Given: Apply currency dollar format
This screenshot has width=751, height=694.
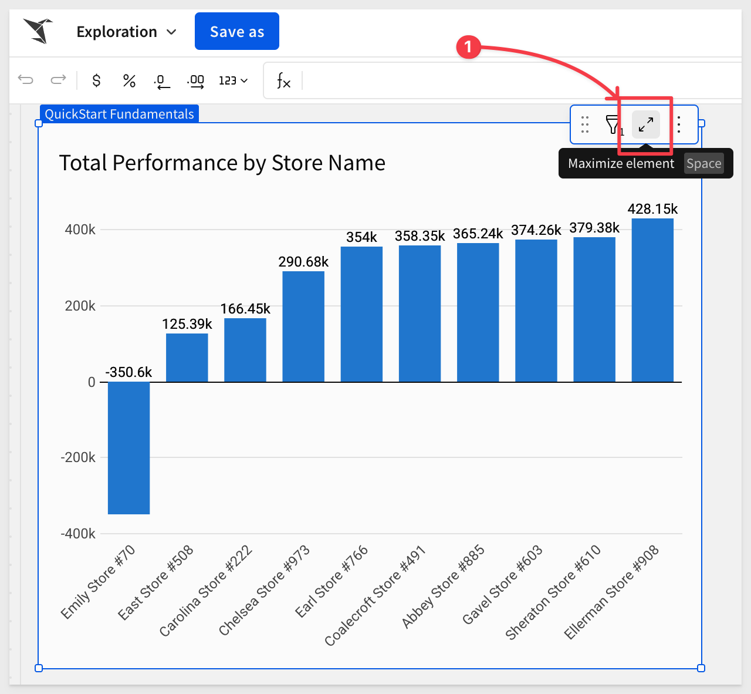Looking at the screenshot, I should (97, 80).
